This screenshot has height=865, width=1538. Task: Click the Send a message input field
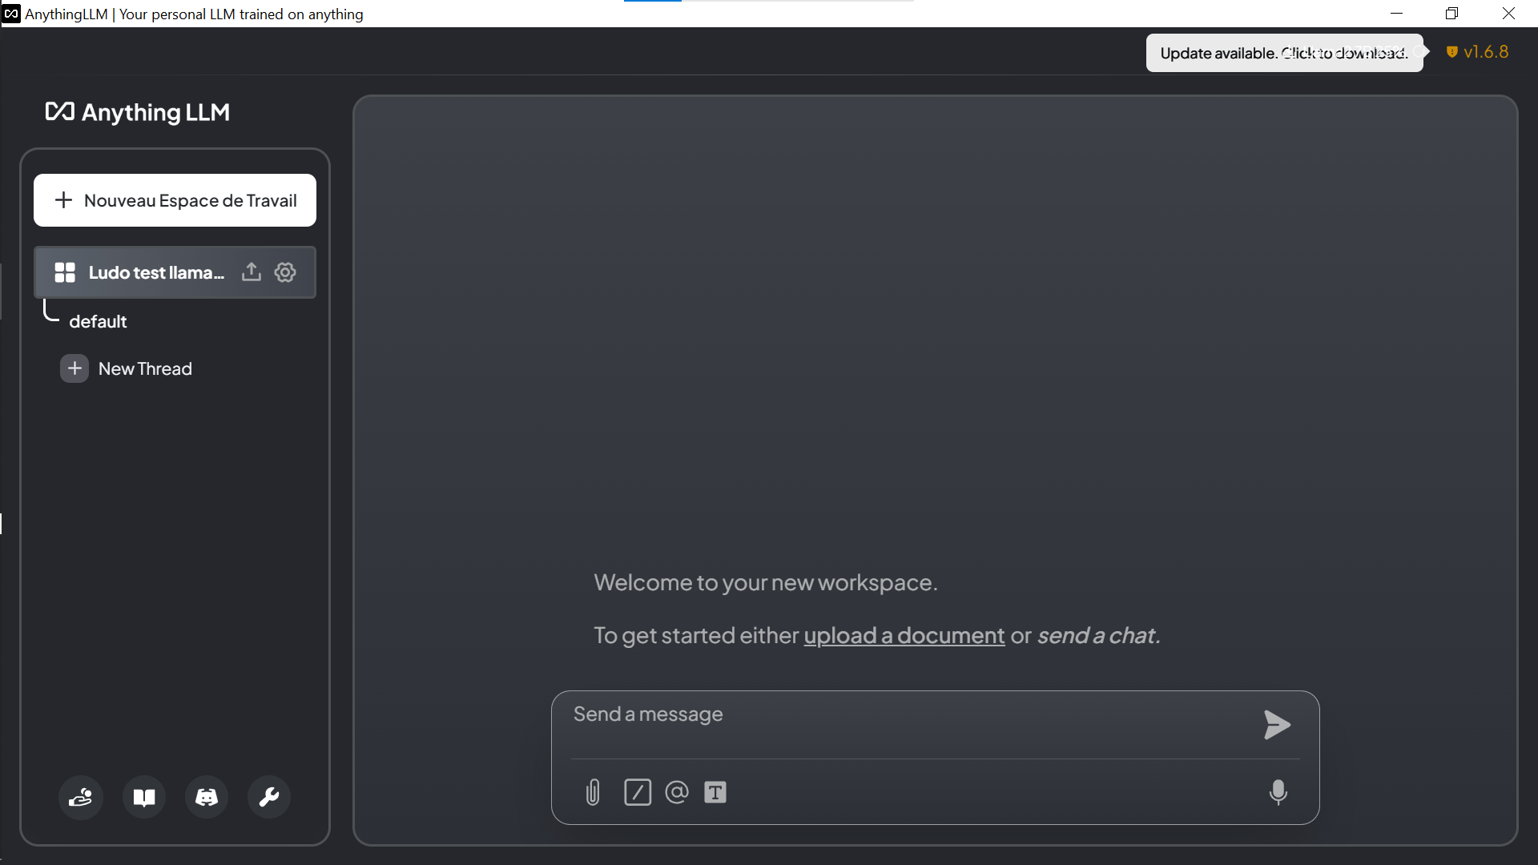(934, 714)
